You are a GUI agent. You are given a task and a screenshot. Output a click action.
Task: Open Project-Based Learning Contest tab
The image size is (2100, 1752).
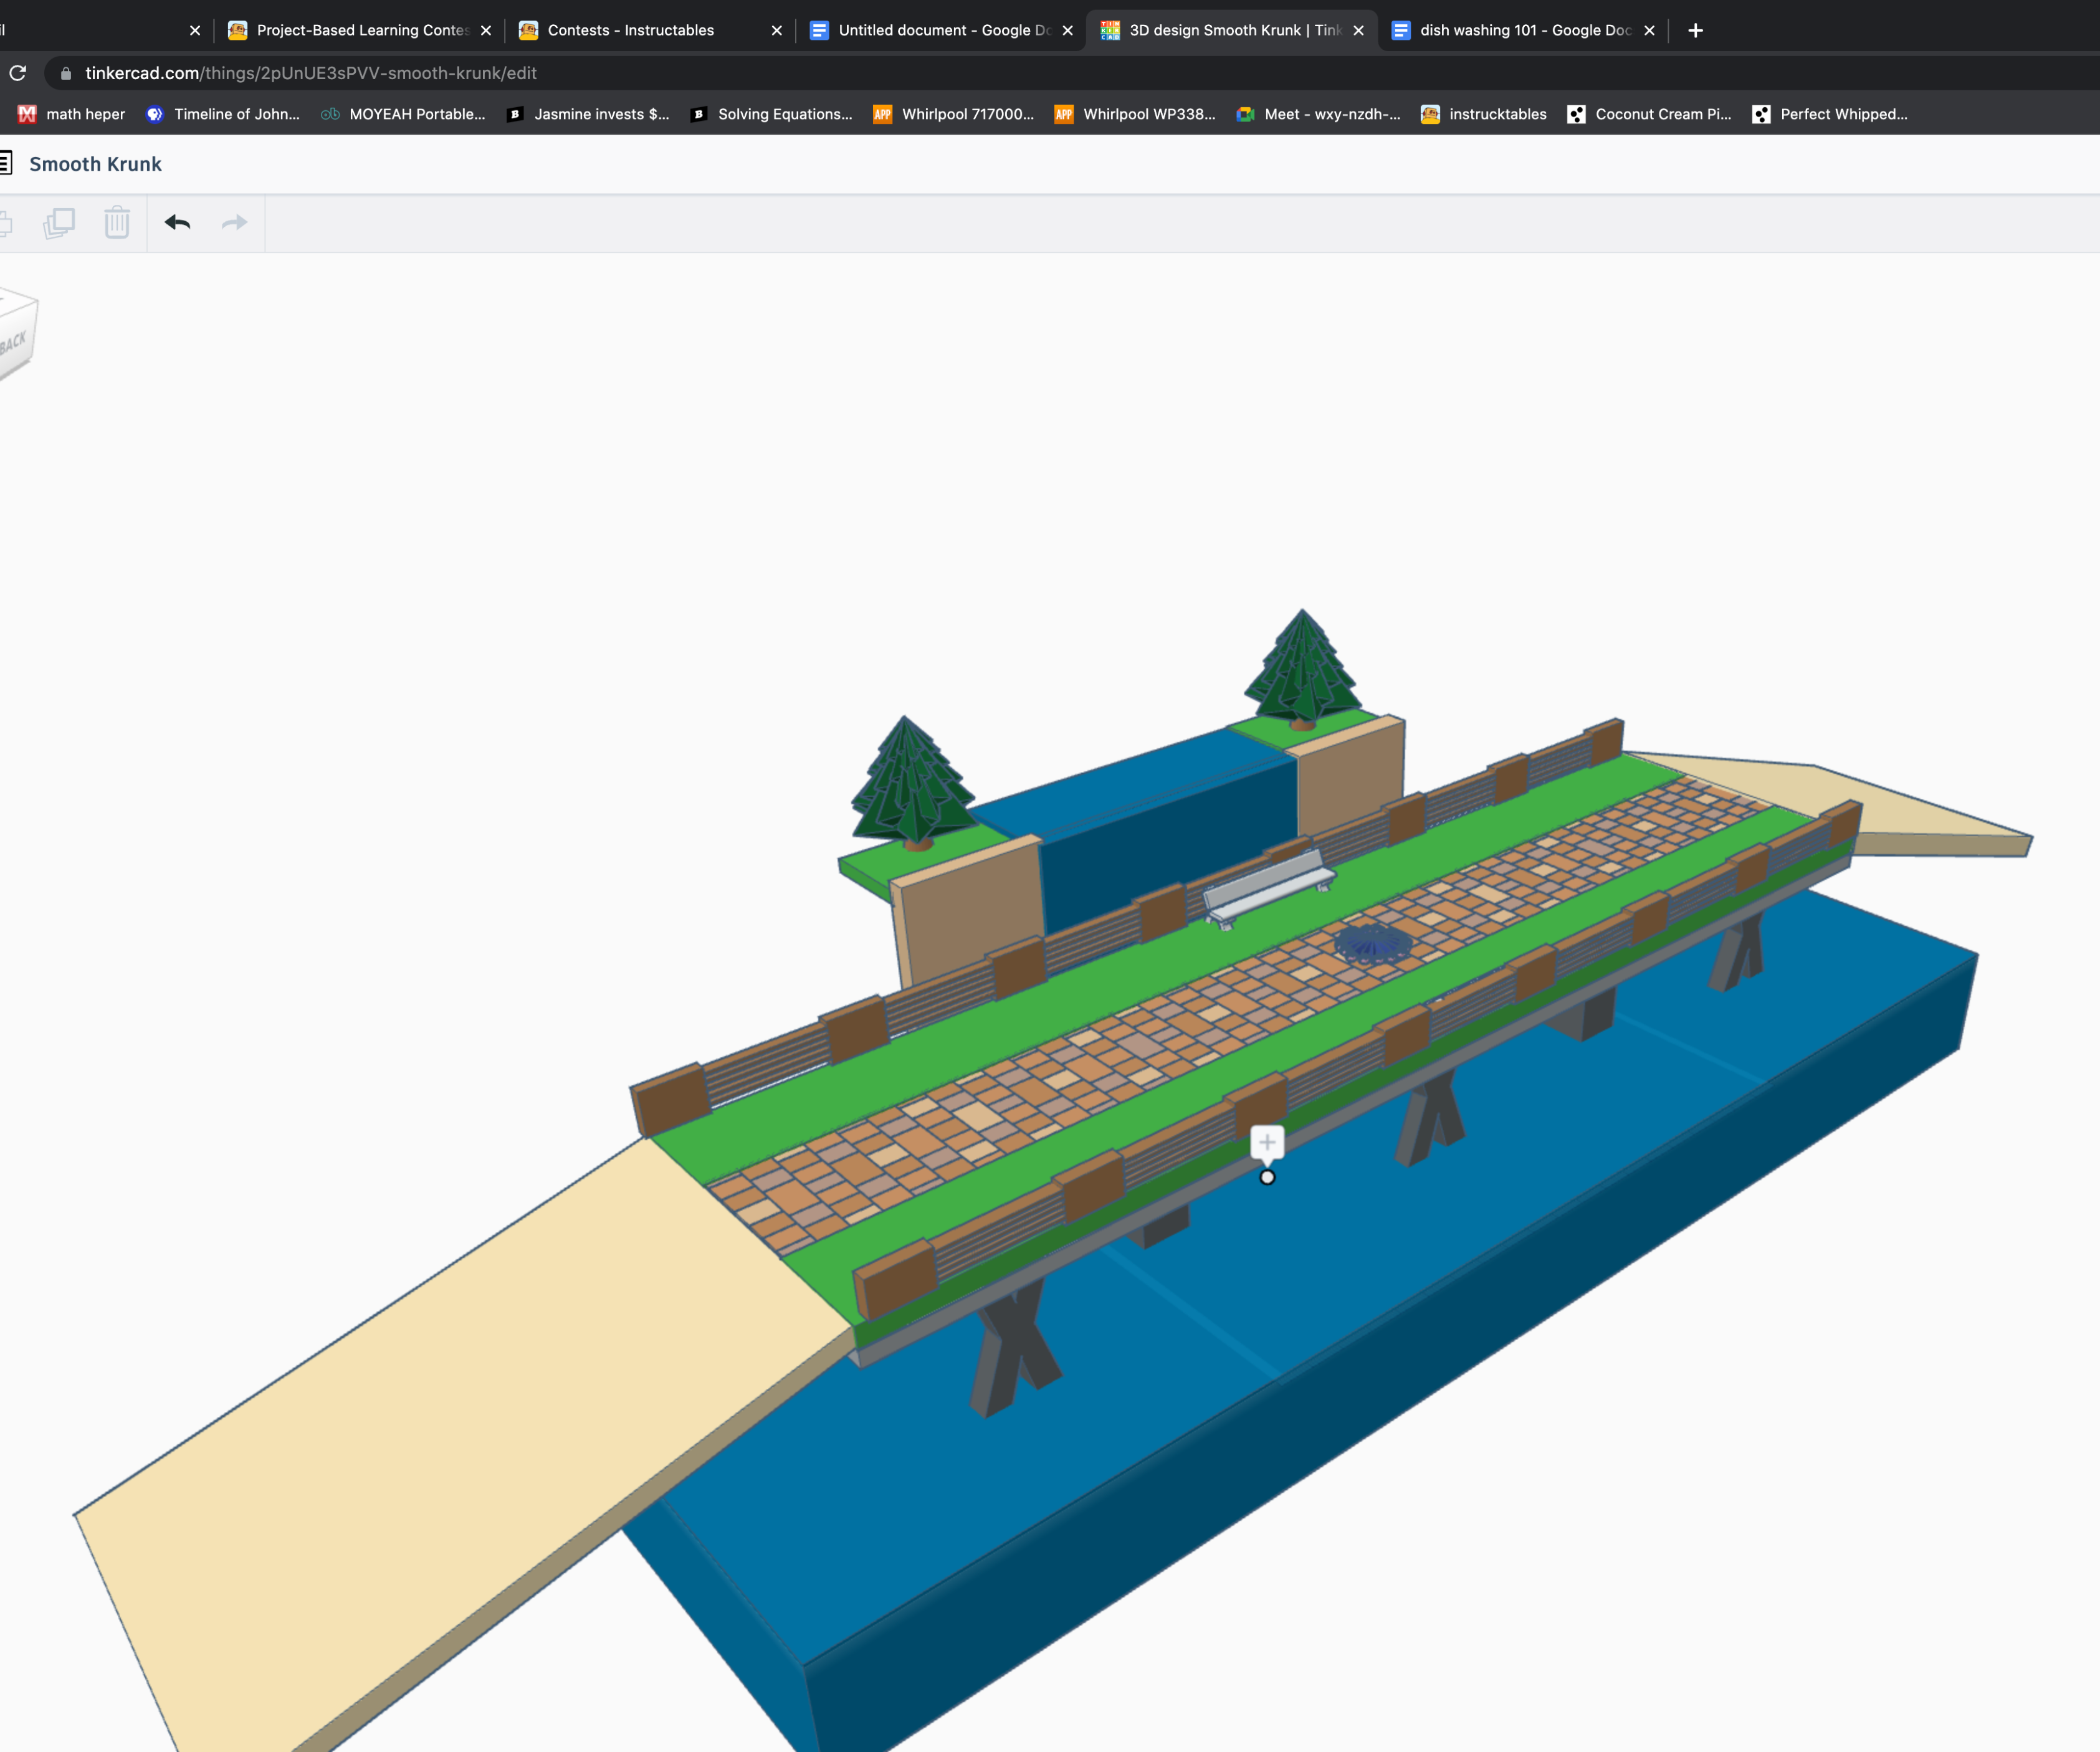[x=361, y=30]
